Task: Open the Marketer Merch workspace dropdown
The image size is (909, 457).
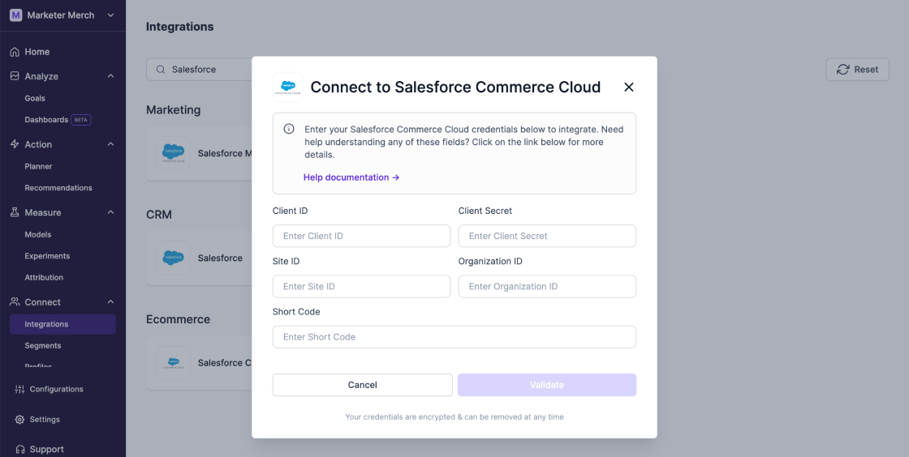Action: (110, 15)
